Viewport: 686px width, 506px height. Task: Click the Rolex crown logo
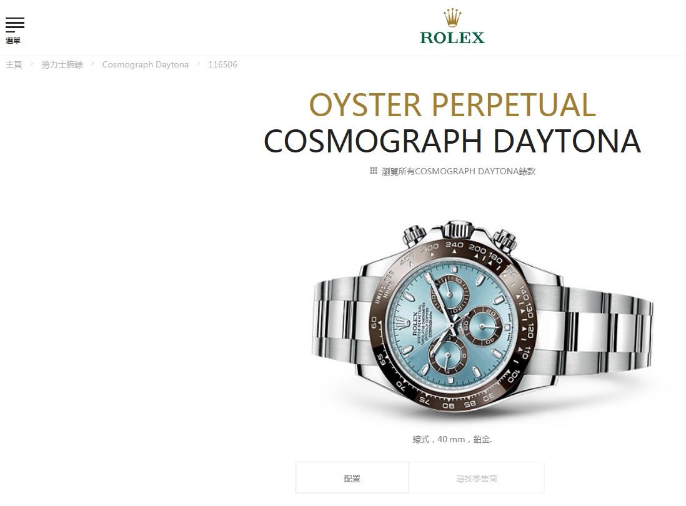point(452,17)
